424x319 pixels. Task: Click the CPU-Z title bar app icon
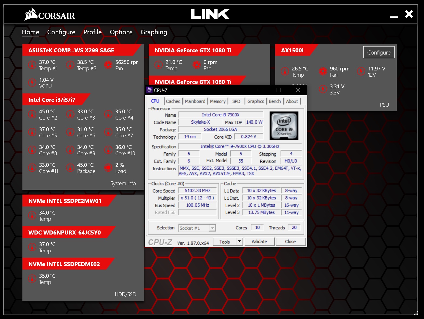tap(149, 90)
